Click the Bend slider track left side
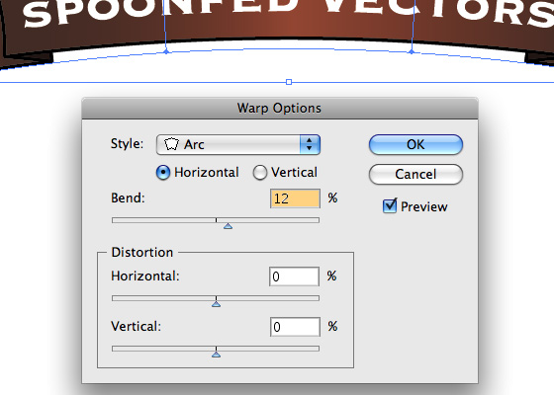Viewport: 554px width, 395px height. [x=163, y=220]
